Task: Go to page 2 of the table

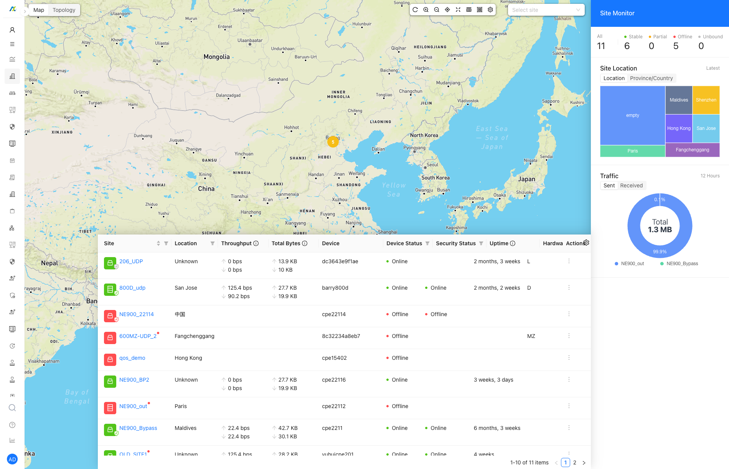Action: pos(575,463)
